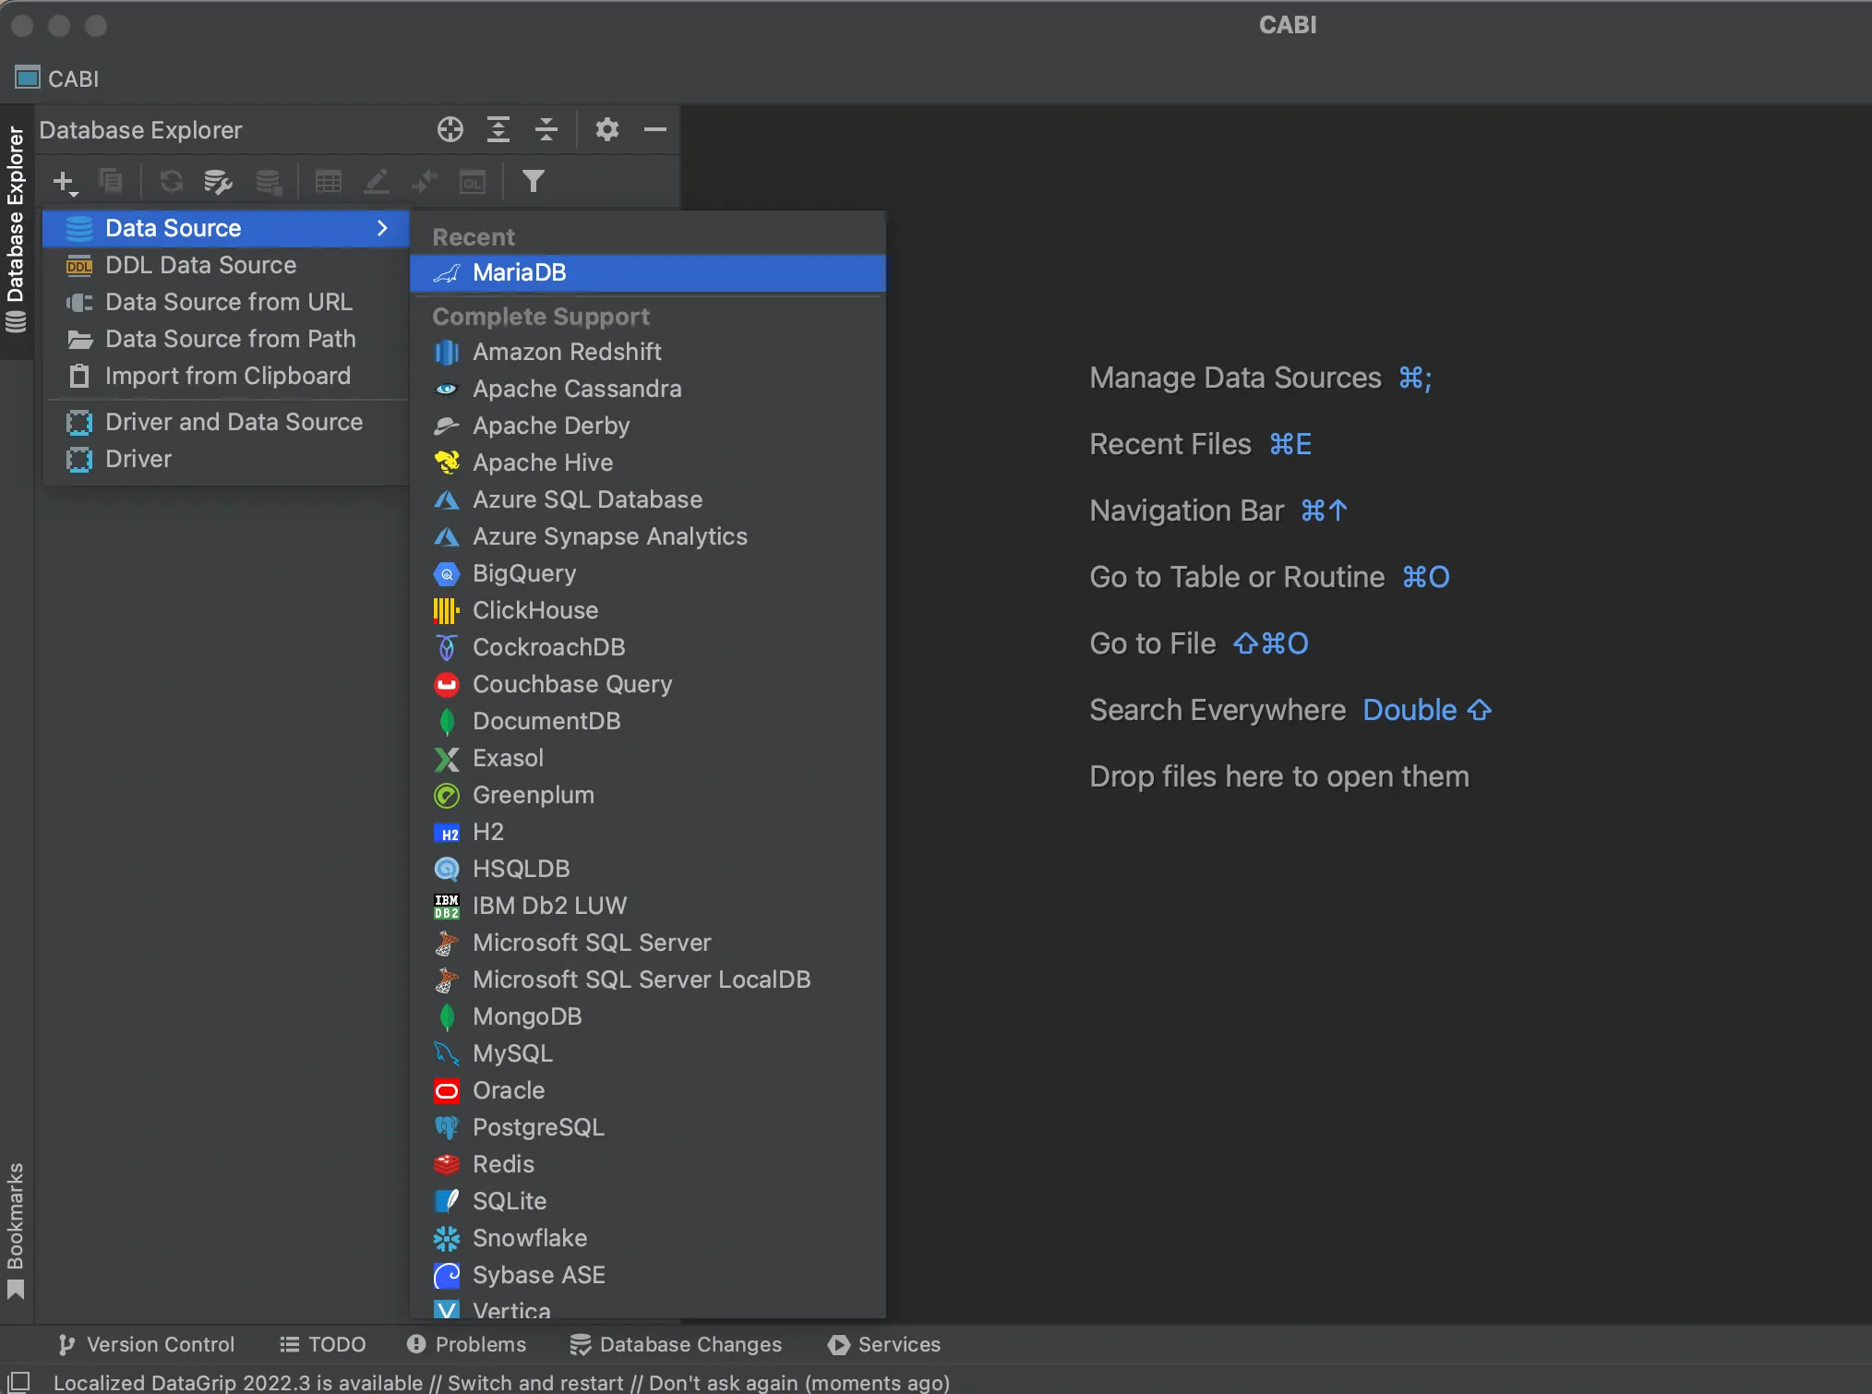
Task: Click the New (plus) toolbar icon
Action: click(64, 182)
